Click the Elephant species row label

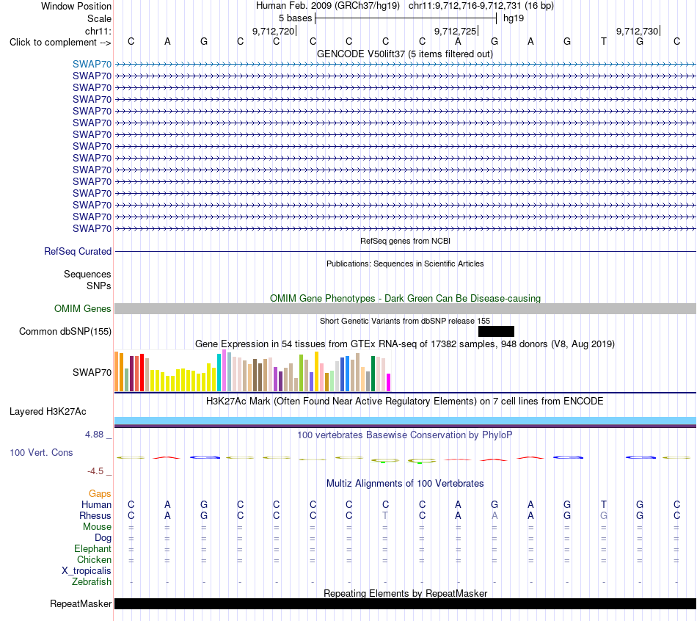coord(93,548)
